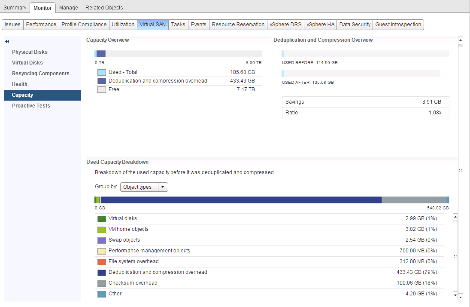This screenshot has height=307, width=470.
Task: Click Checksum overhead value 100.06 GB (18%)
Action: pyautogui.click(x=417, y=283)
